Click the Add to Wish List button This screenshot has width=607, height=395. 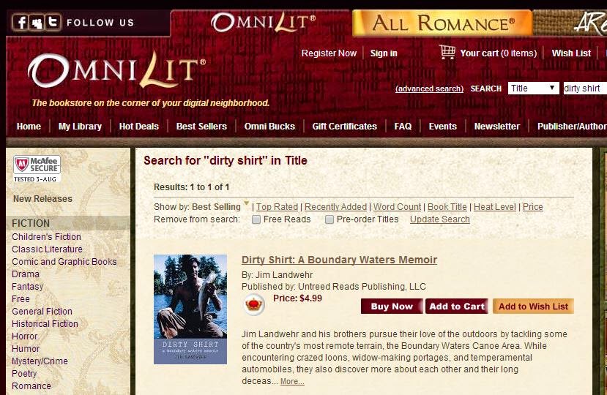tap(533, 306)
